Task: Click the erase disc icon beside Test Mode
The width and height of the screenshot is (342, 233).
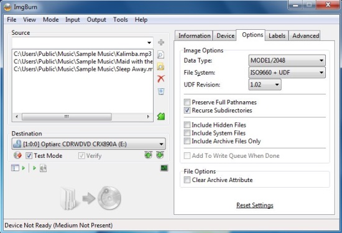Action: click(17, 155)
